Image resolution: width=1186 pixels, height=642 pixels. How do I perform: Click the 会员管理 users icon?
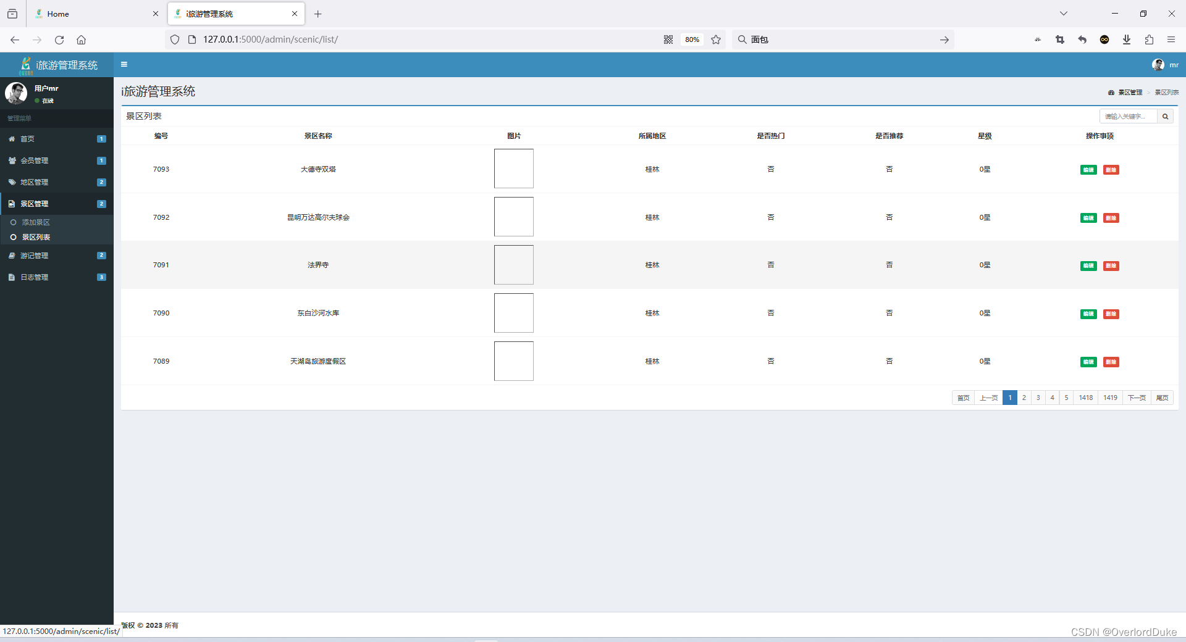coord(12,160)
